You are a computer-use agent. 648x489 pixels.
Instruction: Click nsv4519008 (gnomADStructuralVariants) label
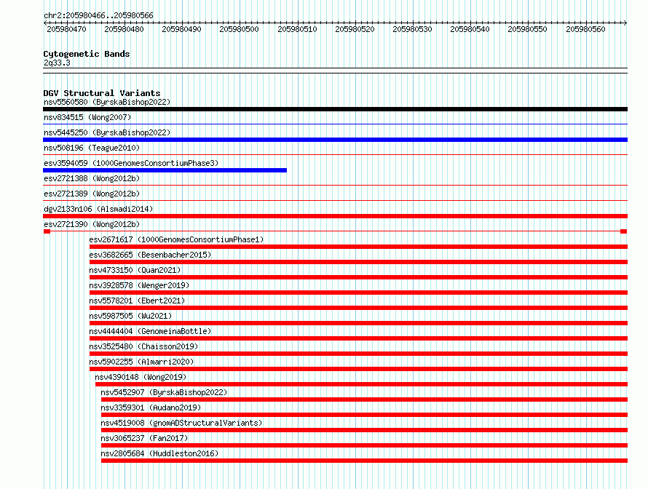(181, 423)
